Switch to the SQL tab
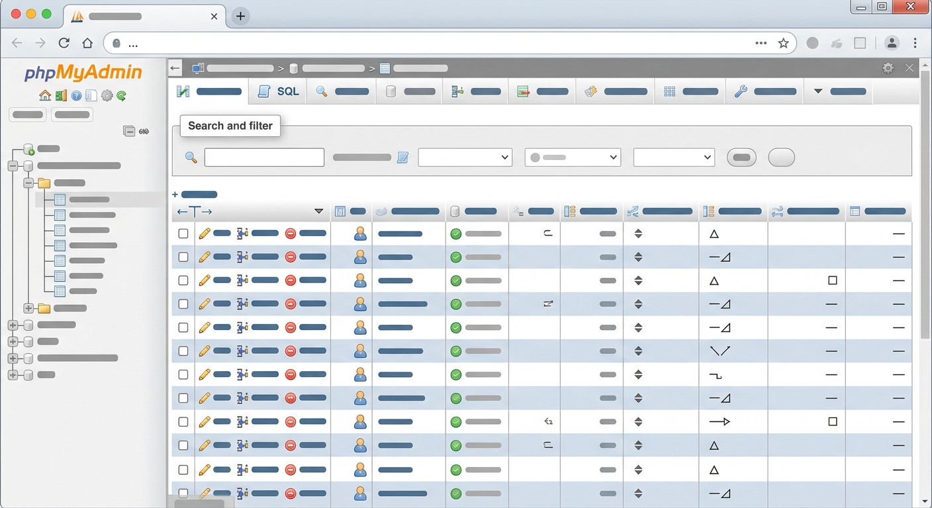Screen dimensions: 932x508 (x=279, y=91)
